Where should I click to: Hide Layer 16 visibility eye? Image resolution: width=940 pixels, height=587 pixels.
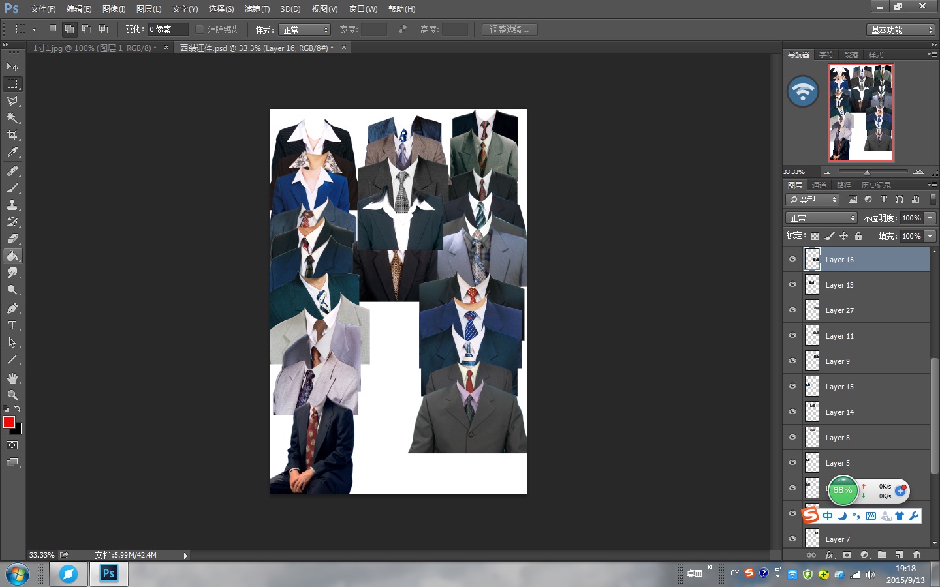pyautogui.click(x=792, y=259)
